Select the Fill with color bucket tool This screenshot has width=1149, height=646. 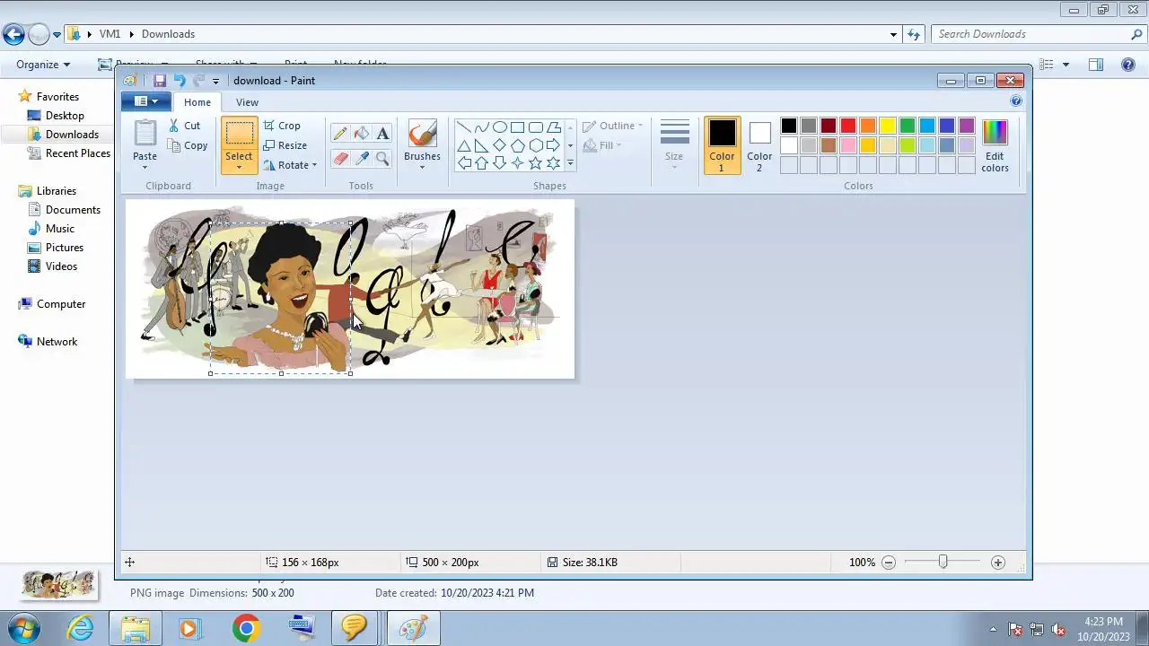coord(361,134)
